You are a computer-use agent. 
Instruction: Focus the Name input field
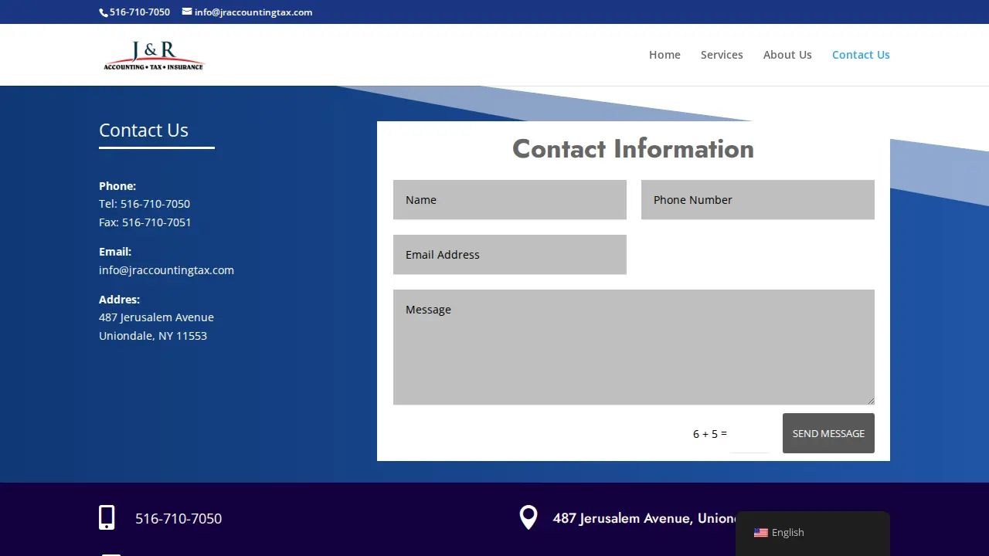(x=510, y=200)
